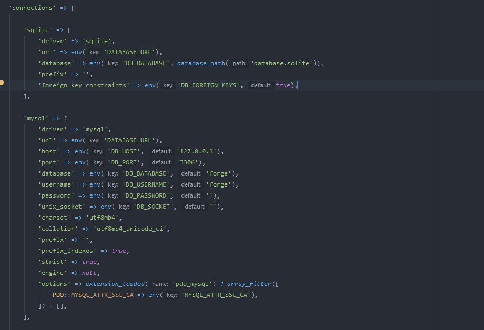Screen dimensions: 484x330
Task: Click the 'DB_PASSWORD' string
Action: 146,196
